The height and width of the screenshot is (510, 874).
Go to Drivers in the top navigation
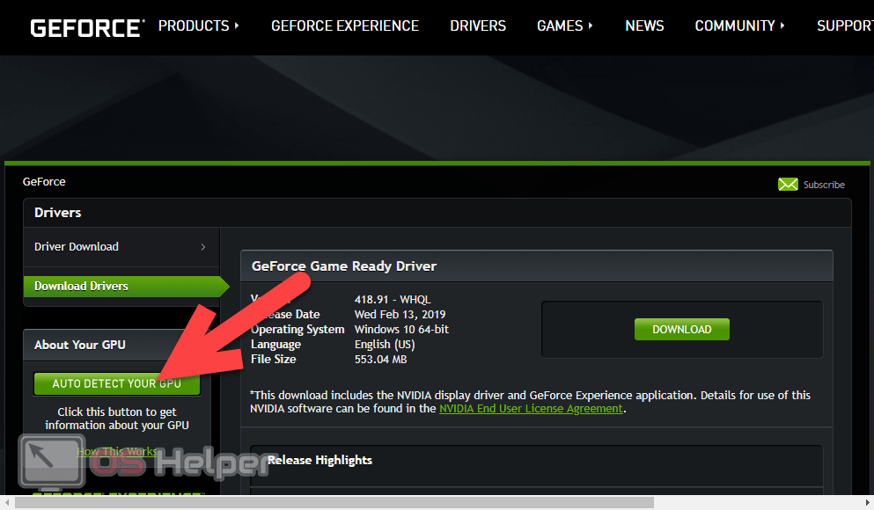coord(478,26)
